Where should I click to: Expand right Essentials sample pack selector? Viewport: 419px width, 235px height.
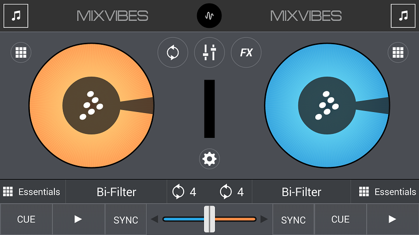(385, 192)
